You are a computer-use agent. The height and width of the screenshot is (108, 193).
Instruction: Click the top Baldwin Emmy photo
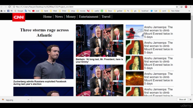click(100, 40)
